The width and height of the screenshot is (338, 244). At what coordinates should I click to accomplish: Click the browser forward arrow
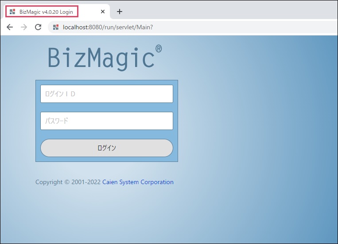[x=24, y=27]
